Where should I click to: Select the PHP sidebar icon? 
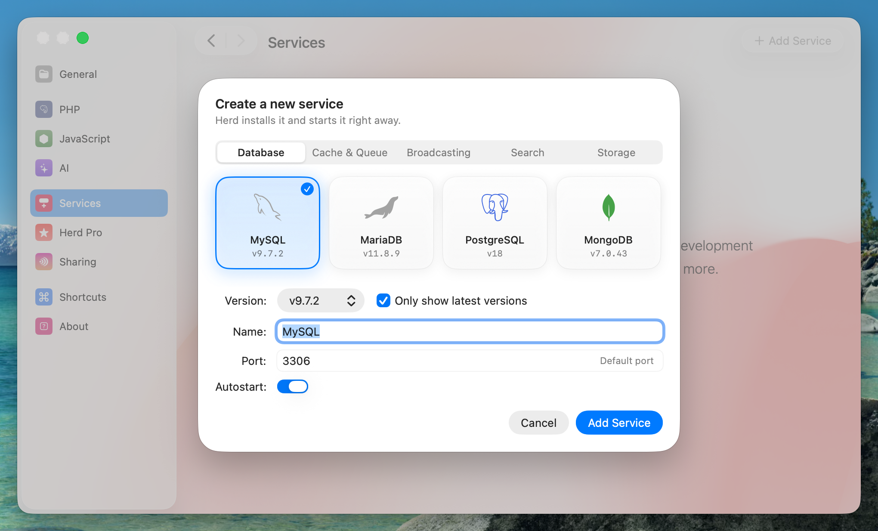click(x=44, y=109)
